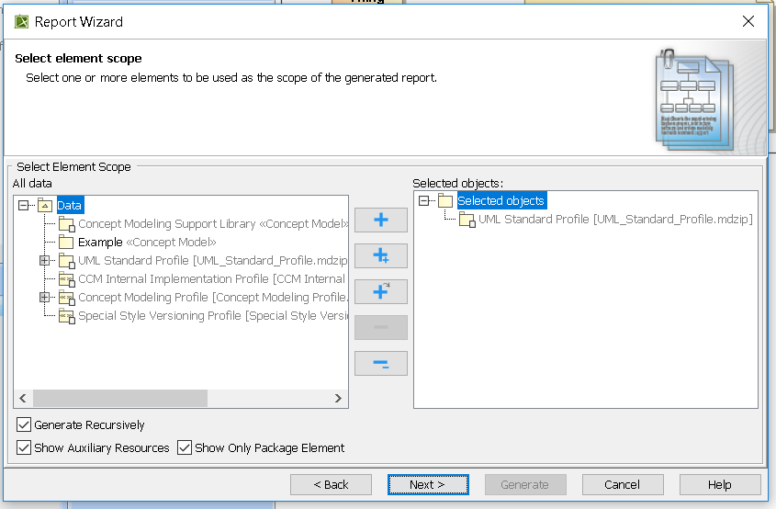Uncheck Show Auxiliary Resources

24,447
